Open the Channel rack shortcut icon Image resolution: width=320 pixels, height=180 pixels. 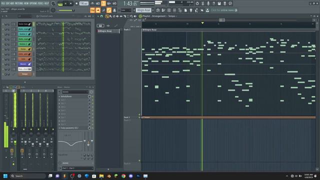click(169, 10)
